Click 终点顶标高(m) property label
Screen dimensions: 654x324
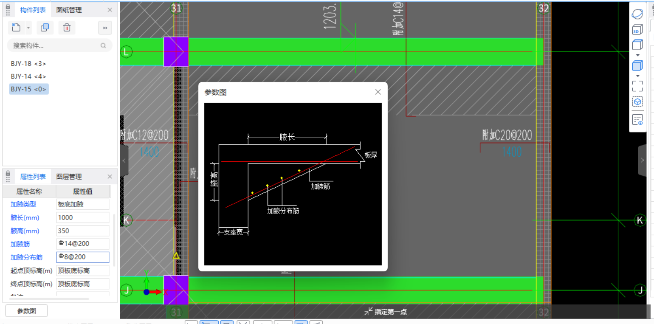tap(32, 284)
